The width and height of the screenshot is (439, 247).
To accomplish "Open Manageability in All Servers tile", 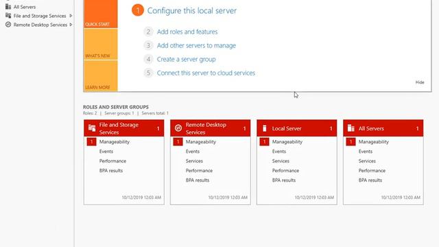I will (374, 142).
